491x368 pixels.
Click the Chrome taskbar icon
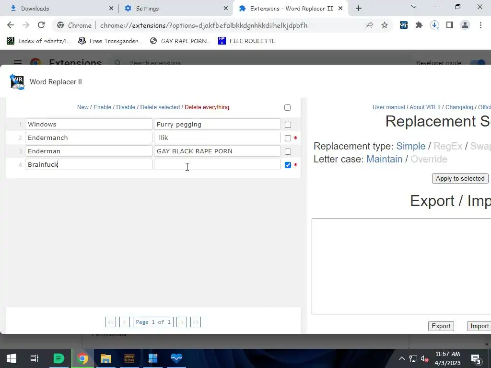pyautogui.click(x=82, y=358)
